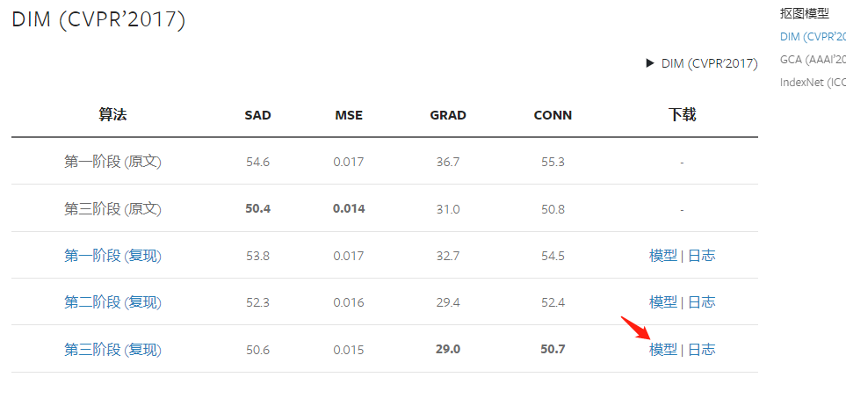Viewport: 846px width, 399px height.
Task: Click the GRAD column header
Action: (x=448, y=115)
